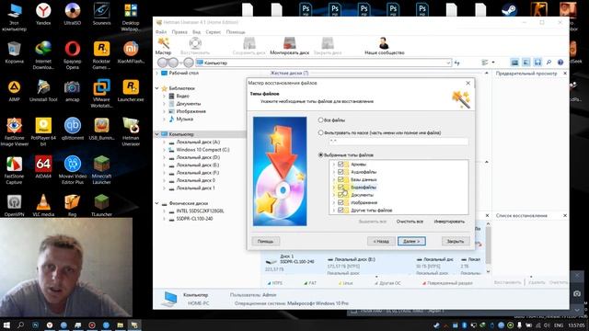Collapse the Компьютер tree node
The width and height of the screenshot is (589, 331).
click(x=157, y=134)
